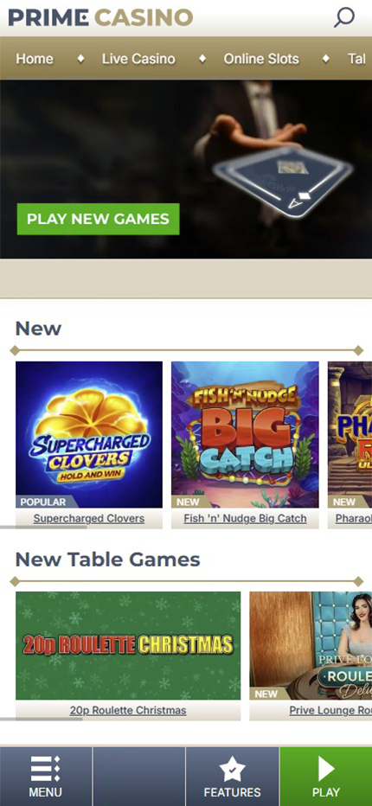Image resolution: width=372 pixels, height=806 pixels.
Task: Click the PLAY NEW GAMES button
Action: [99, 219]
